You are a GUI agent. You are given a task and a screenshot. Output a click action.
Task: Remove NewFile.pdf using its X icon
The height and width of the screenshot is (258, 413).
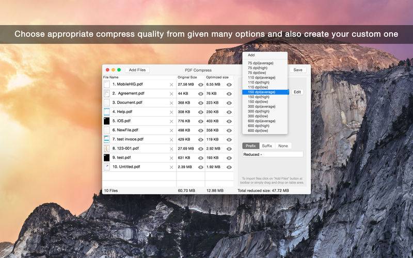(x=171, y=131)
